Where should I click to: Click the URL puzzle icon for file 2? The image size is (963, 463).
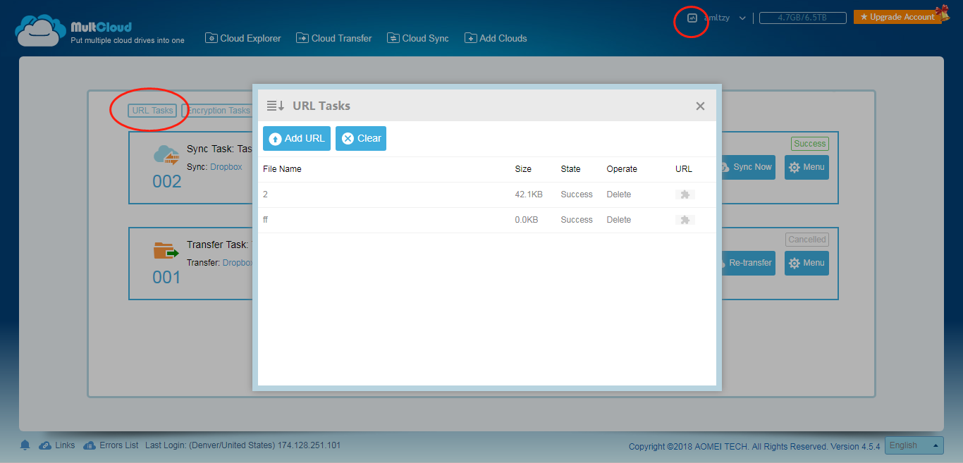(685, 195)
